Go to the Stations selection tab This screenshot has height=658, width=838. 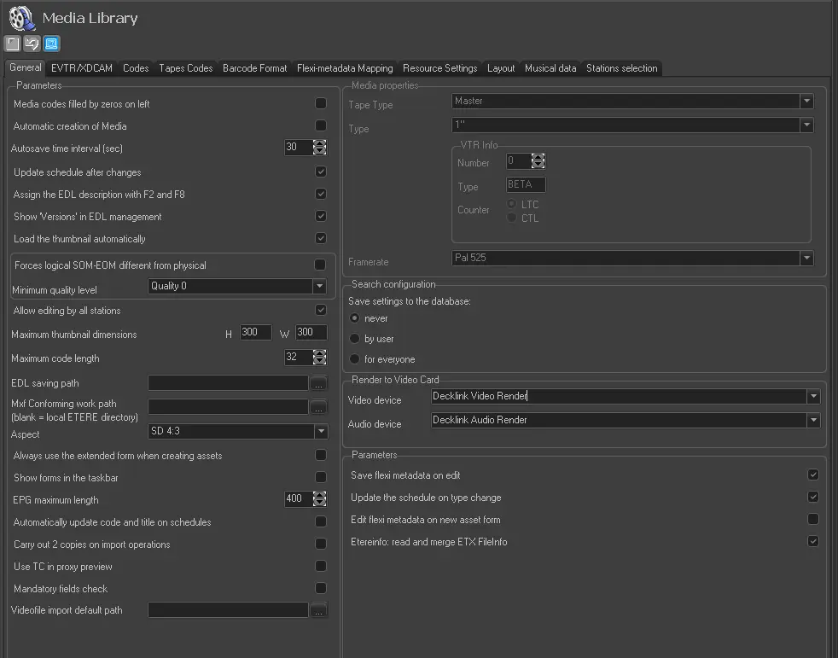[x=621, y=68]
